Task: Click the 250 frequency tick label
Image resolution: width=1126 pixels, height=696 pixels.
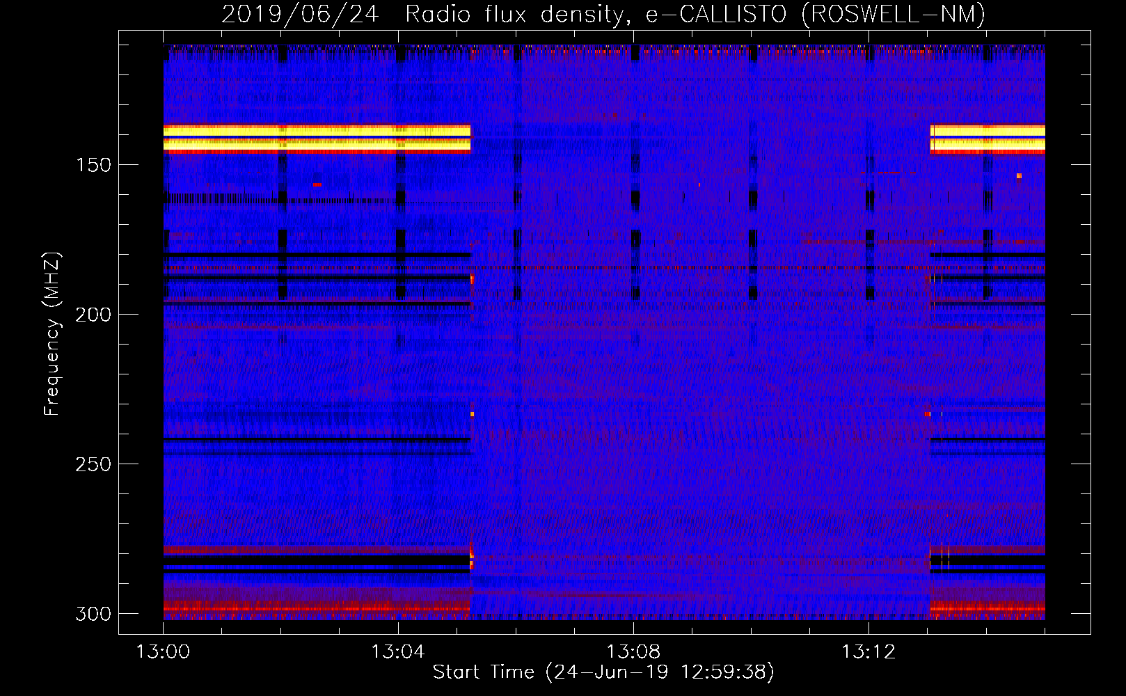Action: (x=93, y=464)
